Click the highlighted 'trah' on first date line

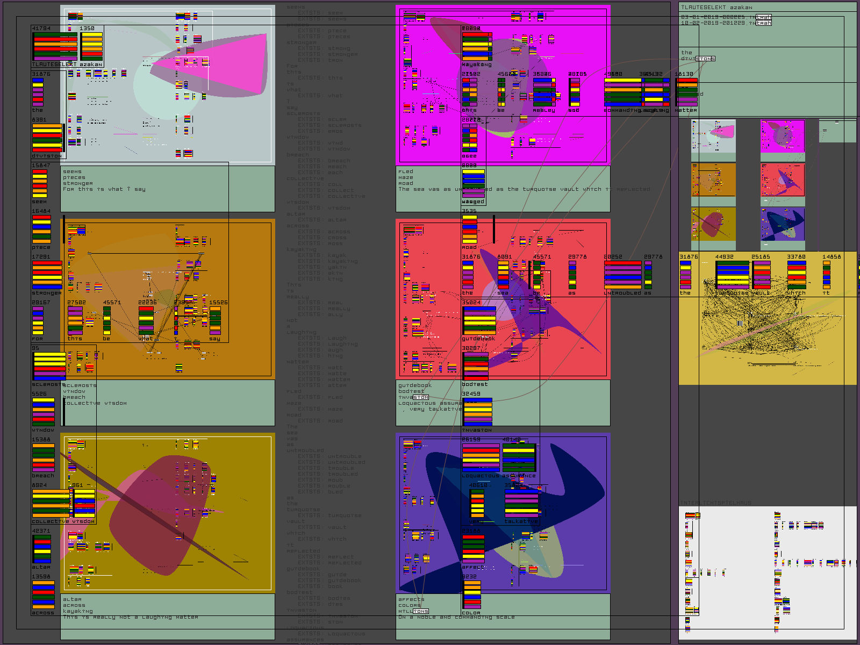763,17
